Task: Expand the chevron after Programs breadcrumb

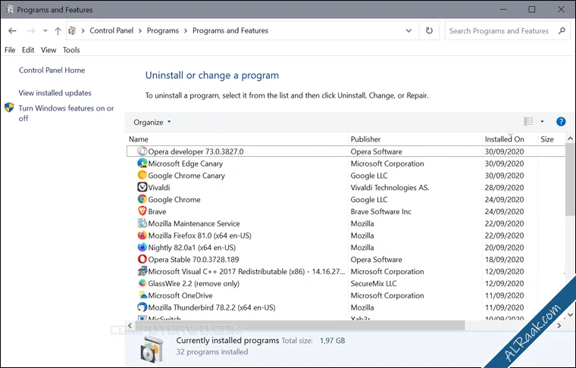Action: coord(185,31)
